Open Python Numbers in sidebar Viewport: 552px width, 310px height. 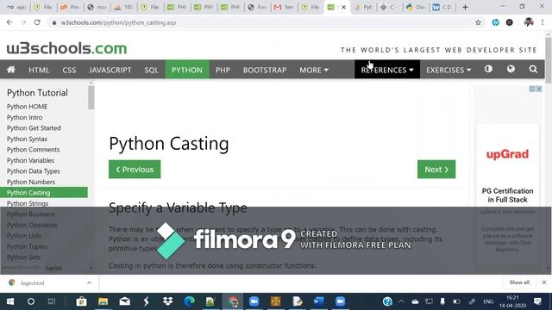coord(31,182)
